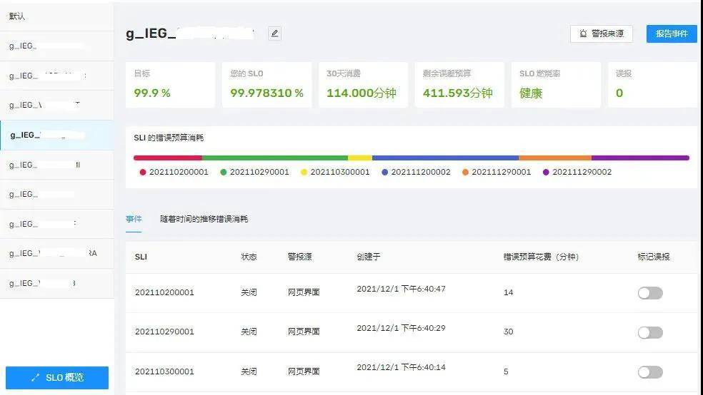Select 默认 at the top of the sidebar
Viewport: 703px width, 395px height.
(x=56, y=16)
